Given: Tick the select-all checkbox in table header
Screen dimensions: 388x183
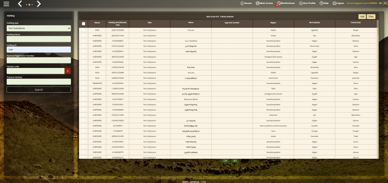Looking at the screenshot, I should pos(83,24).
